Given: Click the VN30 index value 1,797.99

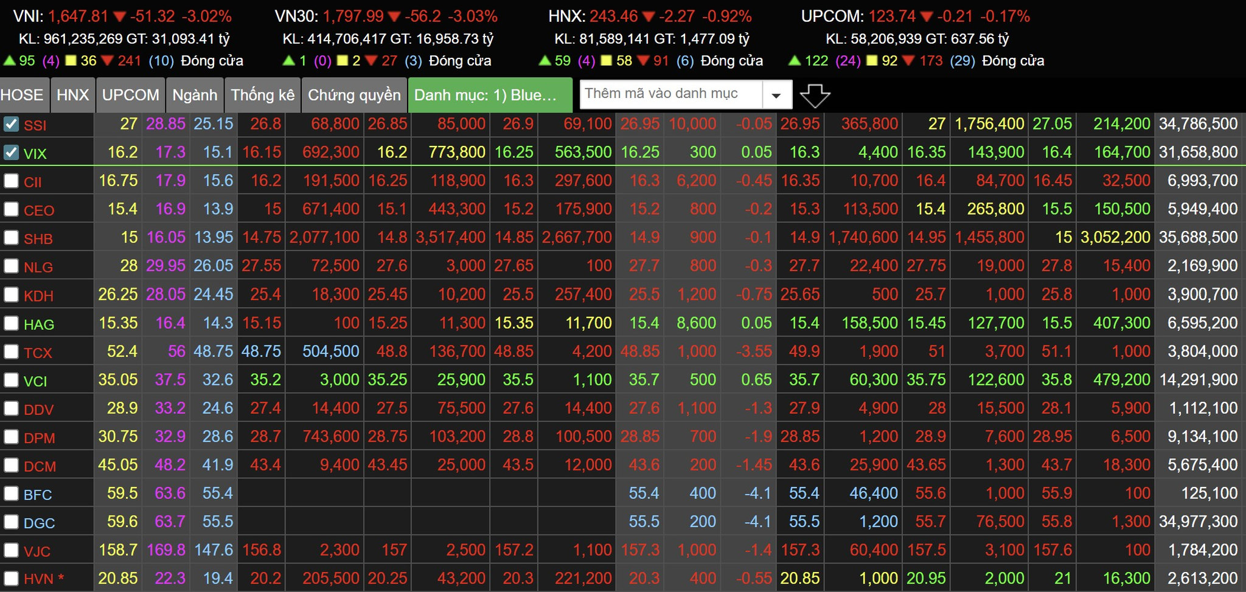Looking at the screenshot, I should tap(353, 16).
